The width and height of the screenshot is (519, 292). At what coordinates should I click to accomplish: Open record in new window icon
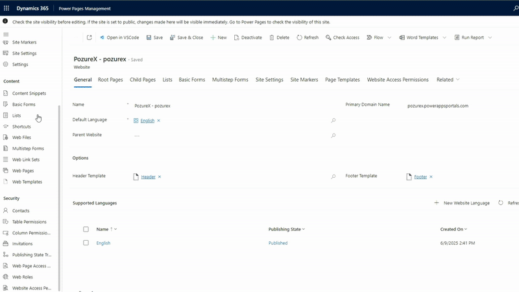click(x=89, y=38)
